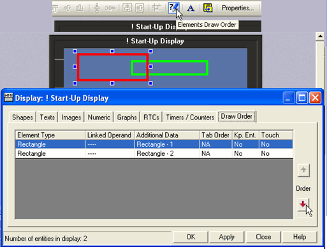The height and width of the screenshot is (249, 327).
Task: Switch to the Shapes tab
Action: pos(22,117)
